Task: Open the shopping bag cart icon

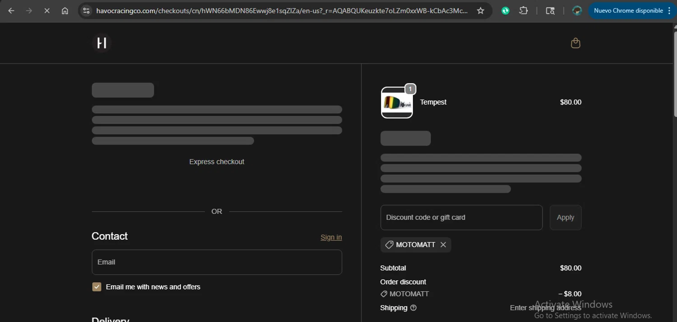Action: coord(575,43)
